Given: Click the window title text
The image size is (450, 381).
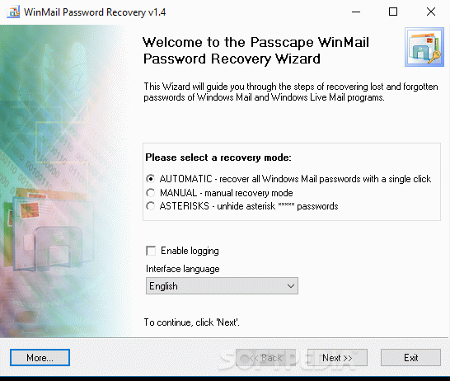Looking at the screenshot, I should pyautogui.click(x=95, y=12).
